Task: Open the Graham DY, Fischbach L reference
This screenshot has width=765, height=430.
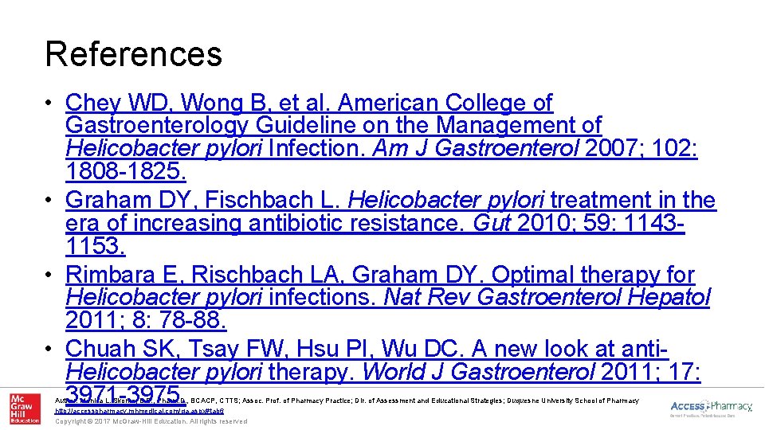Action: coord(390,201)
